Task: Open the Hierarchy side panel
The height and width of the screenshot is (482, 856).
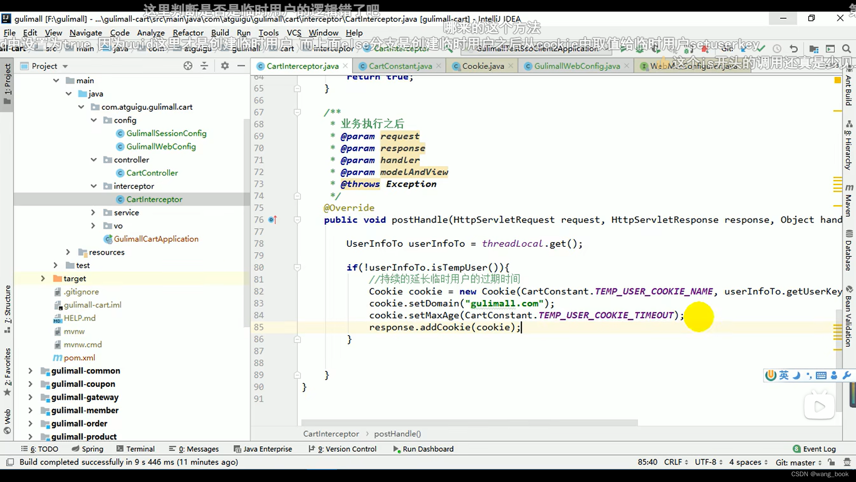Action: tap(849, 145)
